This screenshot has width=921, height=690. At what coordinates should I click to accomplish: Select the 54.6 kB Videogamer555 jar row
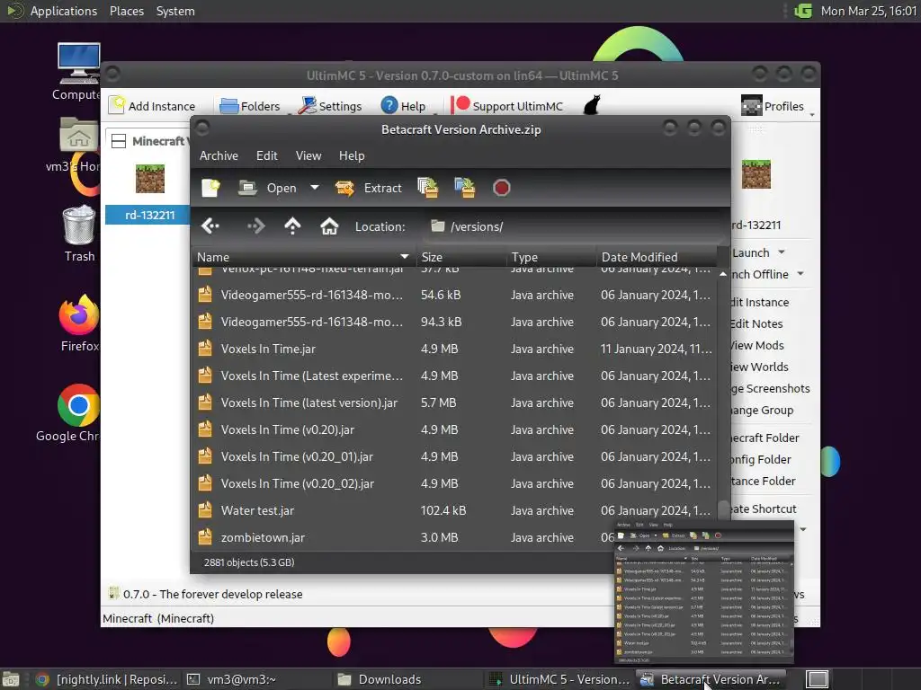[x=455, y=295]
